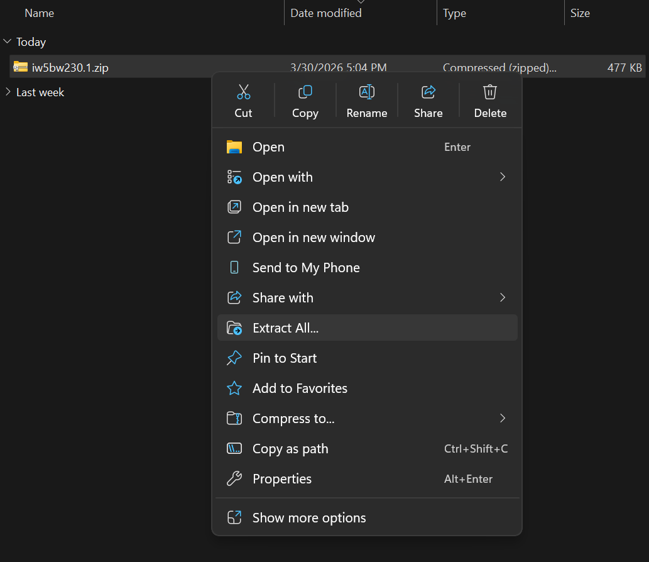Open the Share with submenu arrow
Image resolution: width=649 pixels, height=562 pixels.
pos(502,298)
